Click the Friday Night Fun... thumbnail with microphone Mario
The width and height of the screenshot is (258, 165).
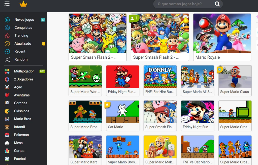198,112
